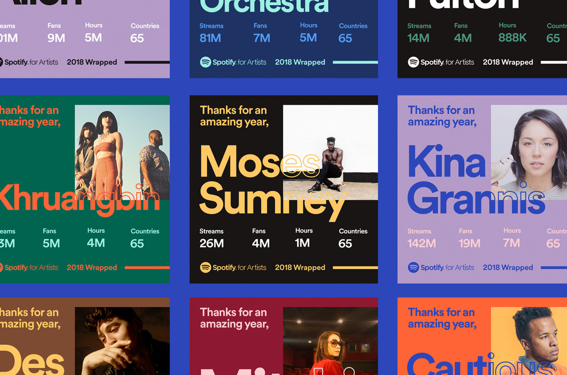Image resolution: width=567 pixels, height=375 pixels.
Task: Select the 142M streams stat
Action: click(421, 243)
